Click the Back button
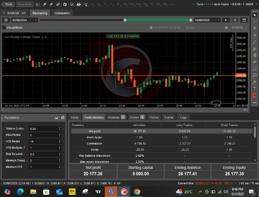Image resolution: width=259 pixels, height=197 pixels. click(7, 4)
